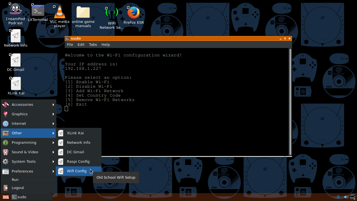Click the volume speaker tray icon

point(346,197)
